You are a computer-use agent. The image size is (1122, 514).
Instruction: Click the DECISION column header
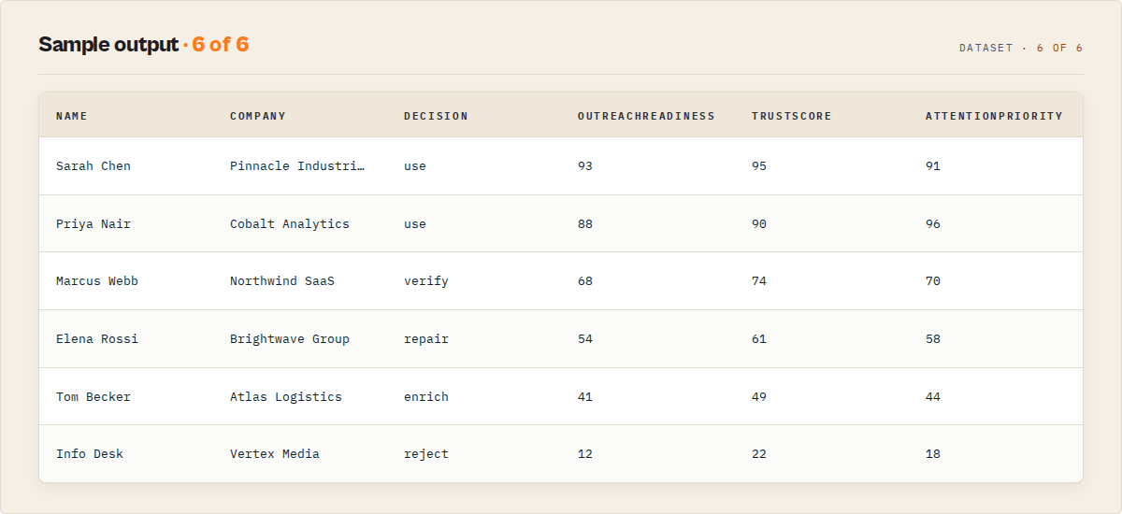pos(436,116)
